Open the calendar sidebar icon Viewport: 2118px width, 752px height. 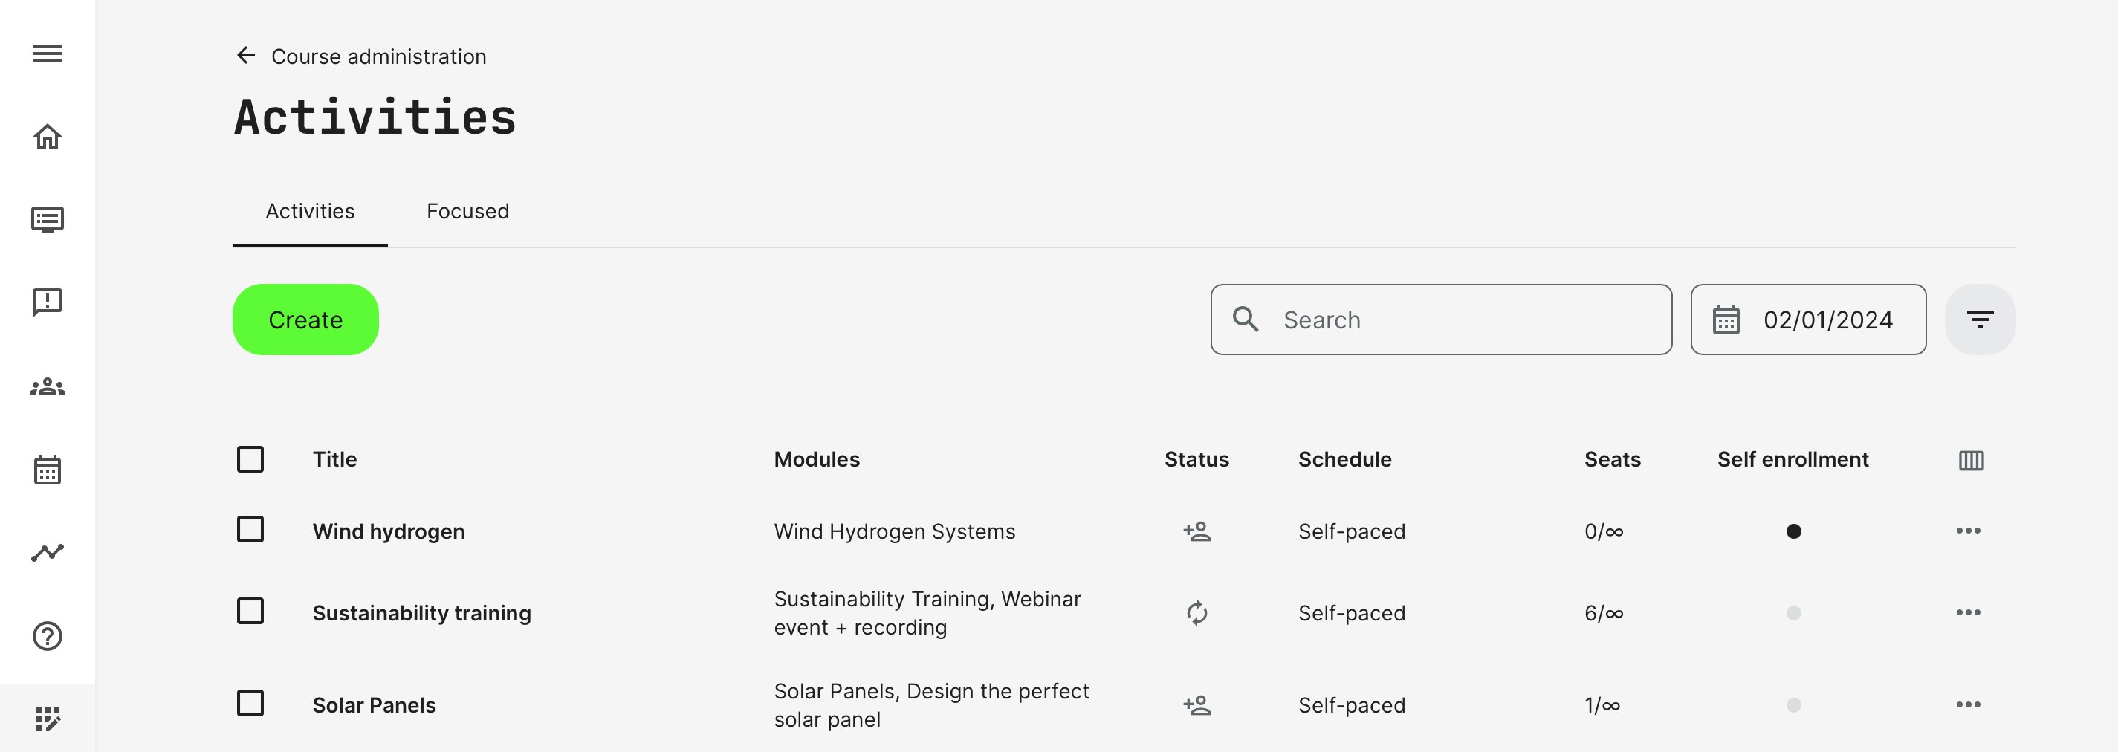(47, 470)
